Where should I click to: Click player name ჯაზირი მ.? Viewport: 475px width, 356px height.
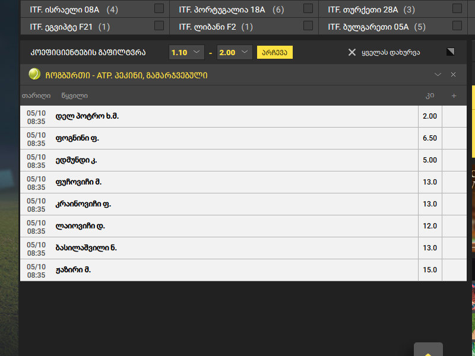click(x=73, y=270)
